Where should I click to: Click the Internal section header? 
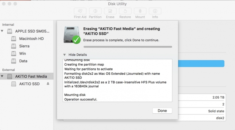(x=8, y=25)
